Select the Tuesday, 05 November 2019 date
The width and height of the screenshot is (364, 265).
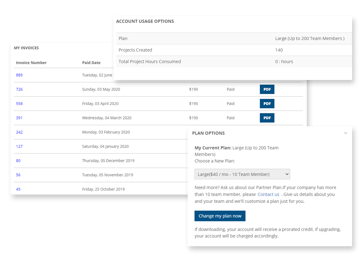tap(108, 175)
